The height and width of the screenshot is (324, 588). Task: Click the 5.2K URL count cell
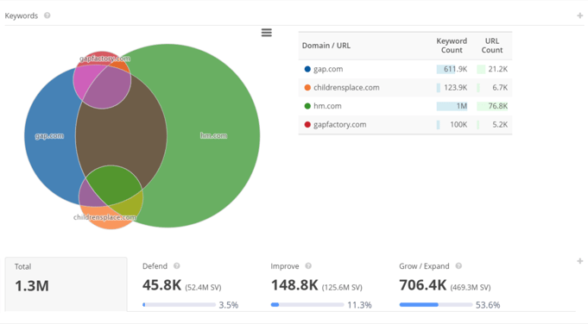[x=492, y=125]
